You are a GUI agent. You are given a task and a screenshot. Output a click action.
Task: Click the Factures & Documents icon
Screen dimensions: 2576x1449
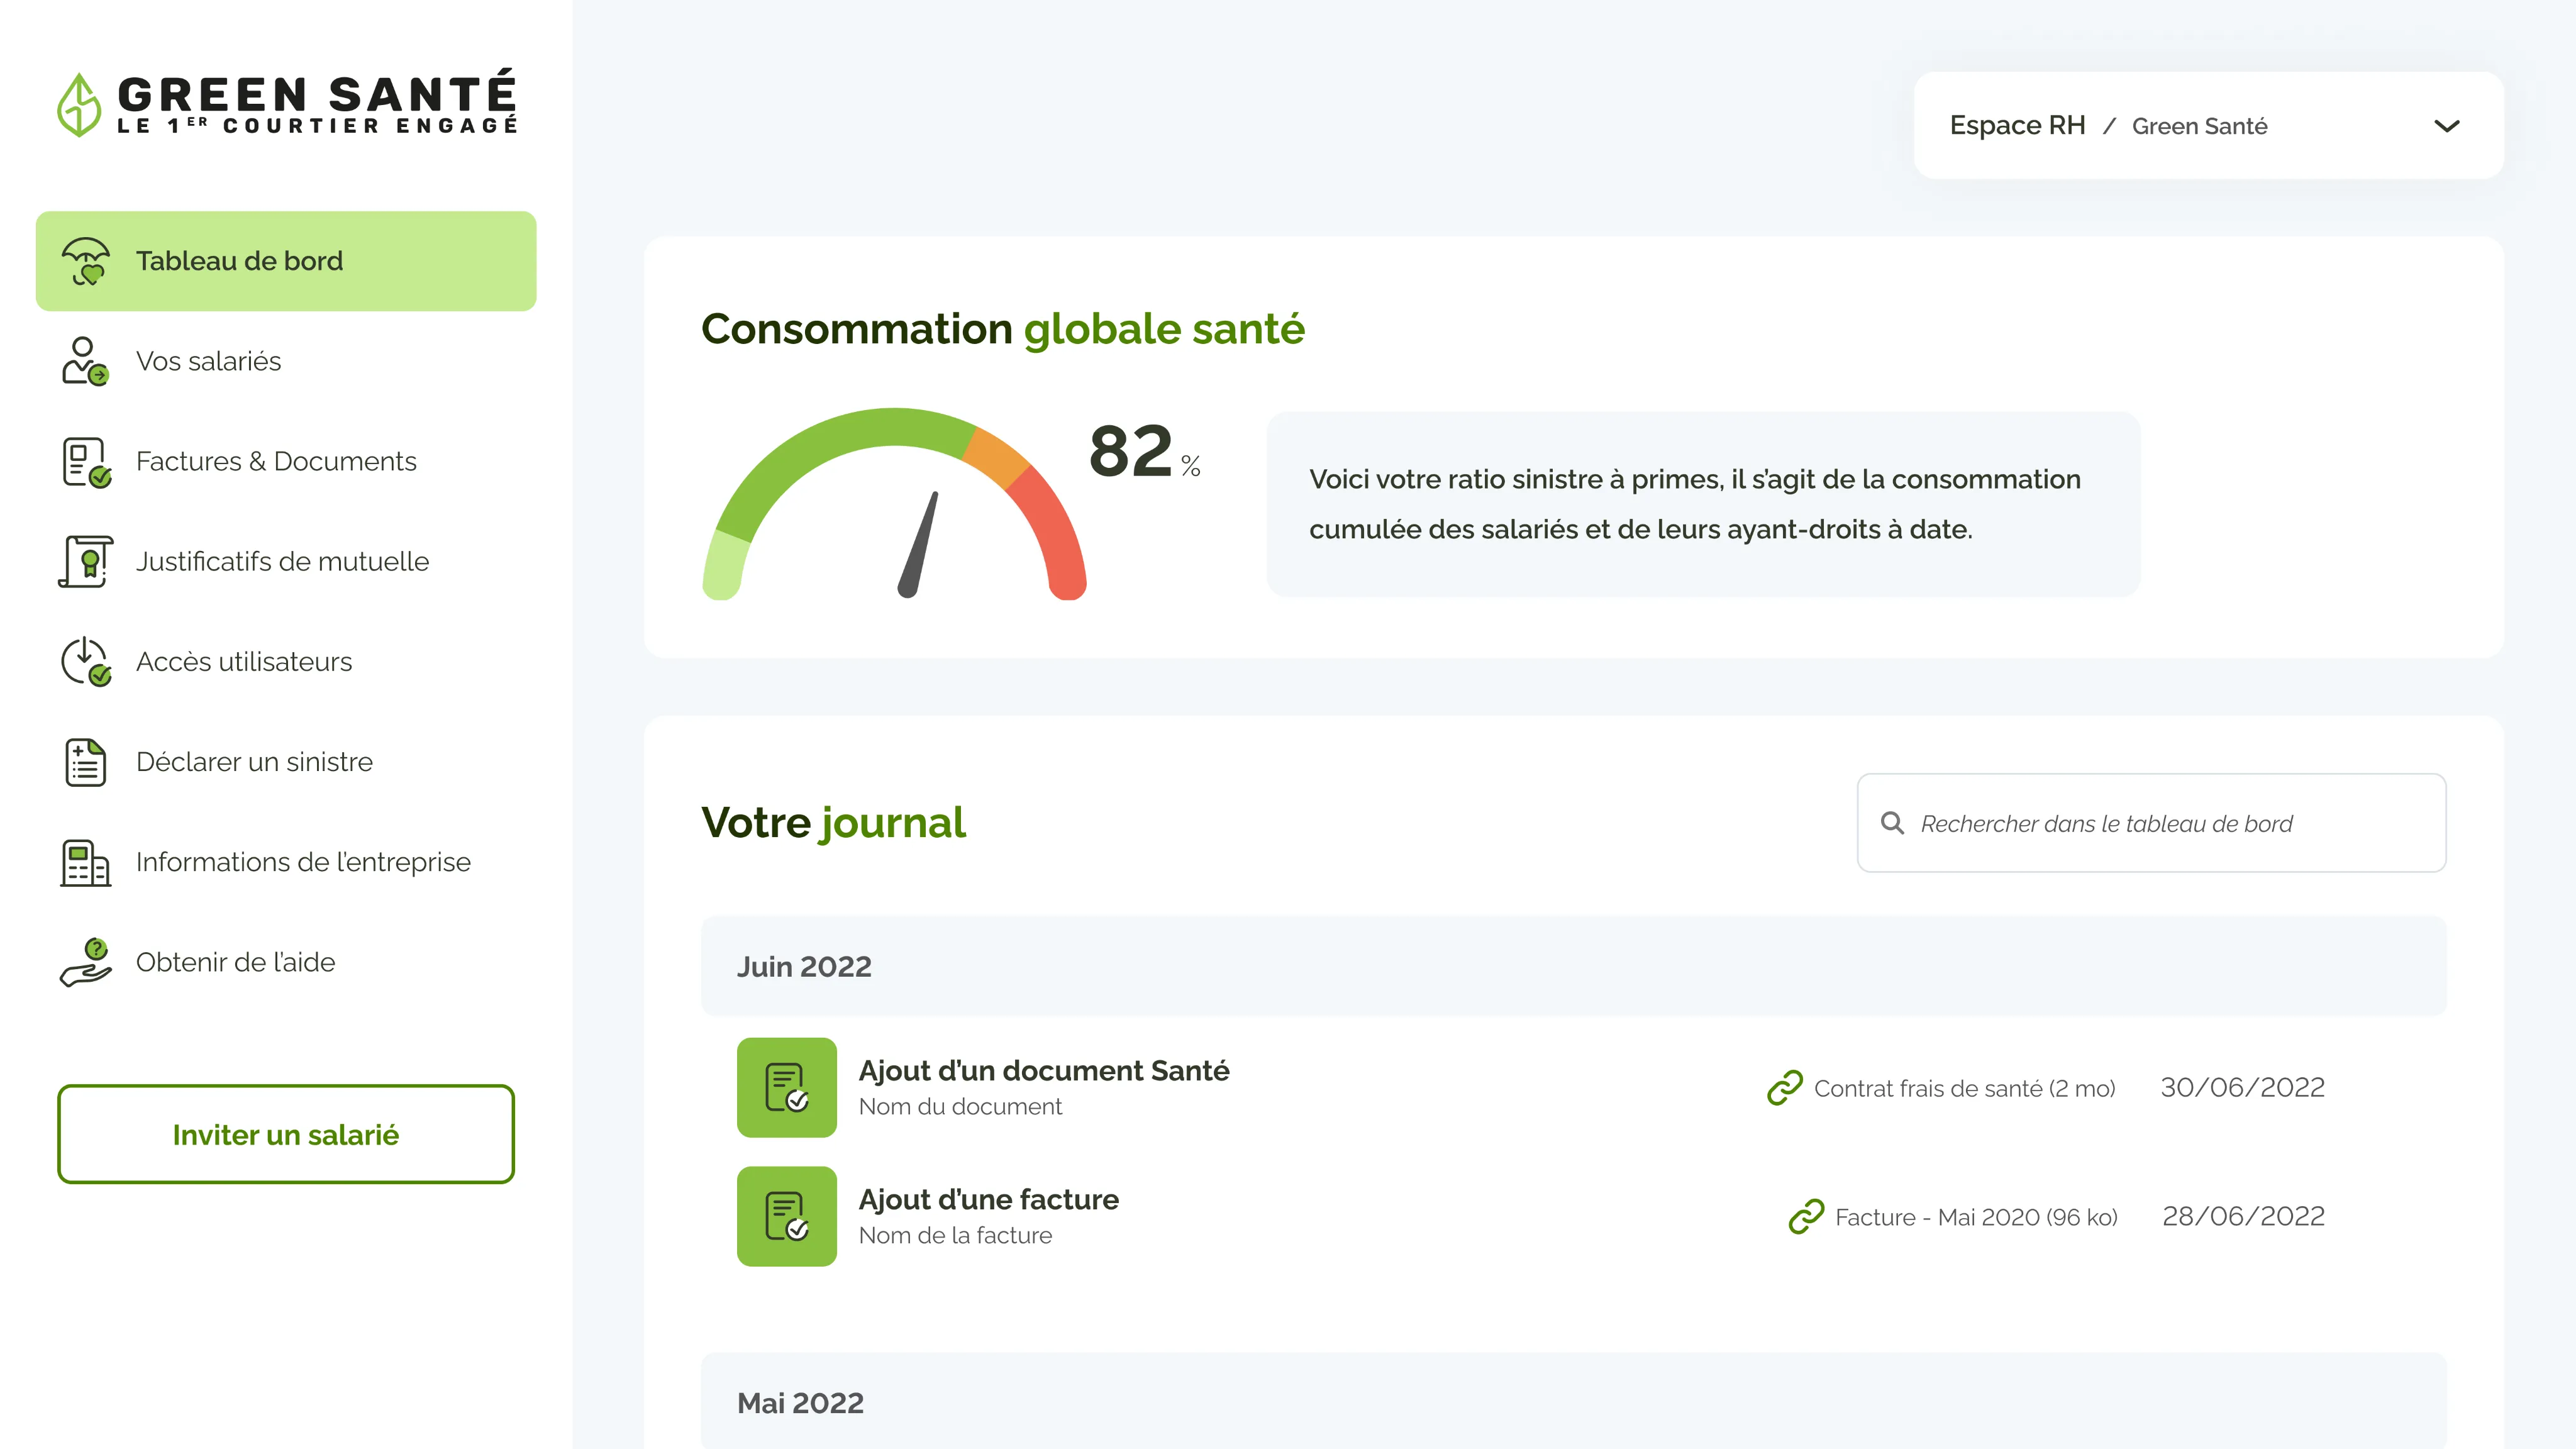click(x=86, y=462)
